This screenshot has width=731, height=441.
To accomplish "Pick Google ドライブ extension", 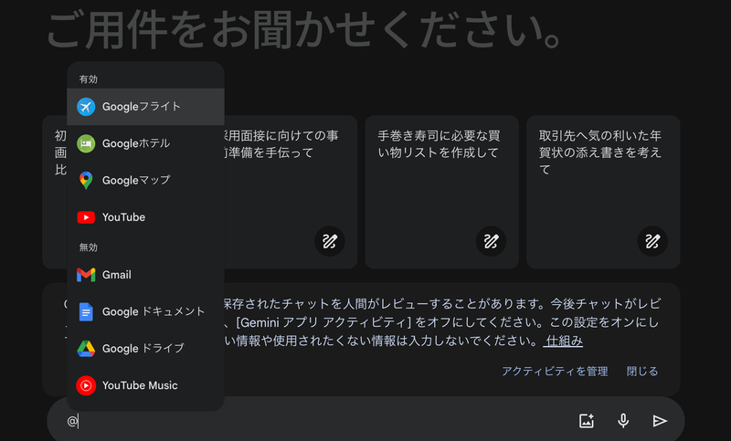I will coord(145,349).
